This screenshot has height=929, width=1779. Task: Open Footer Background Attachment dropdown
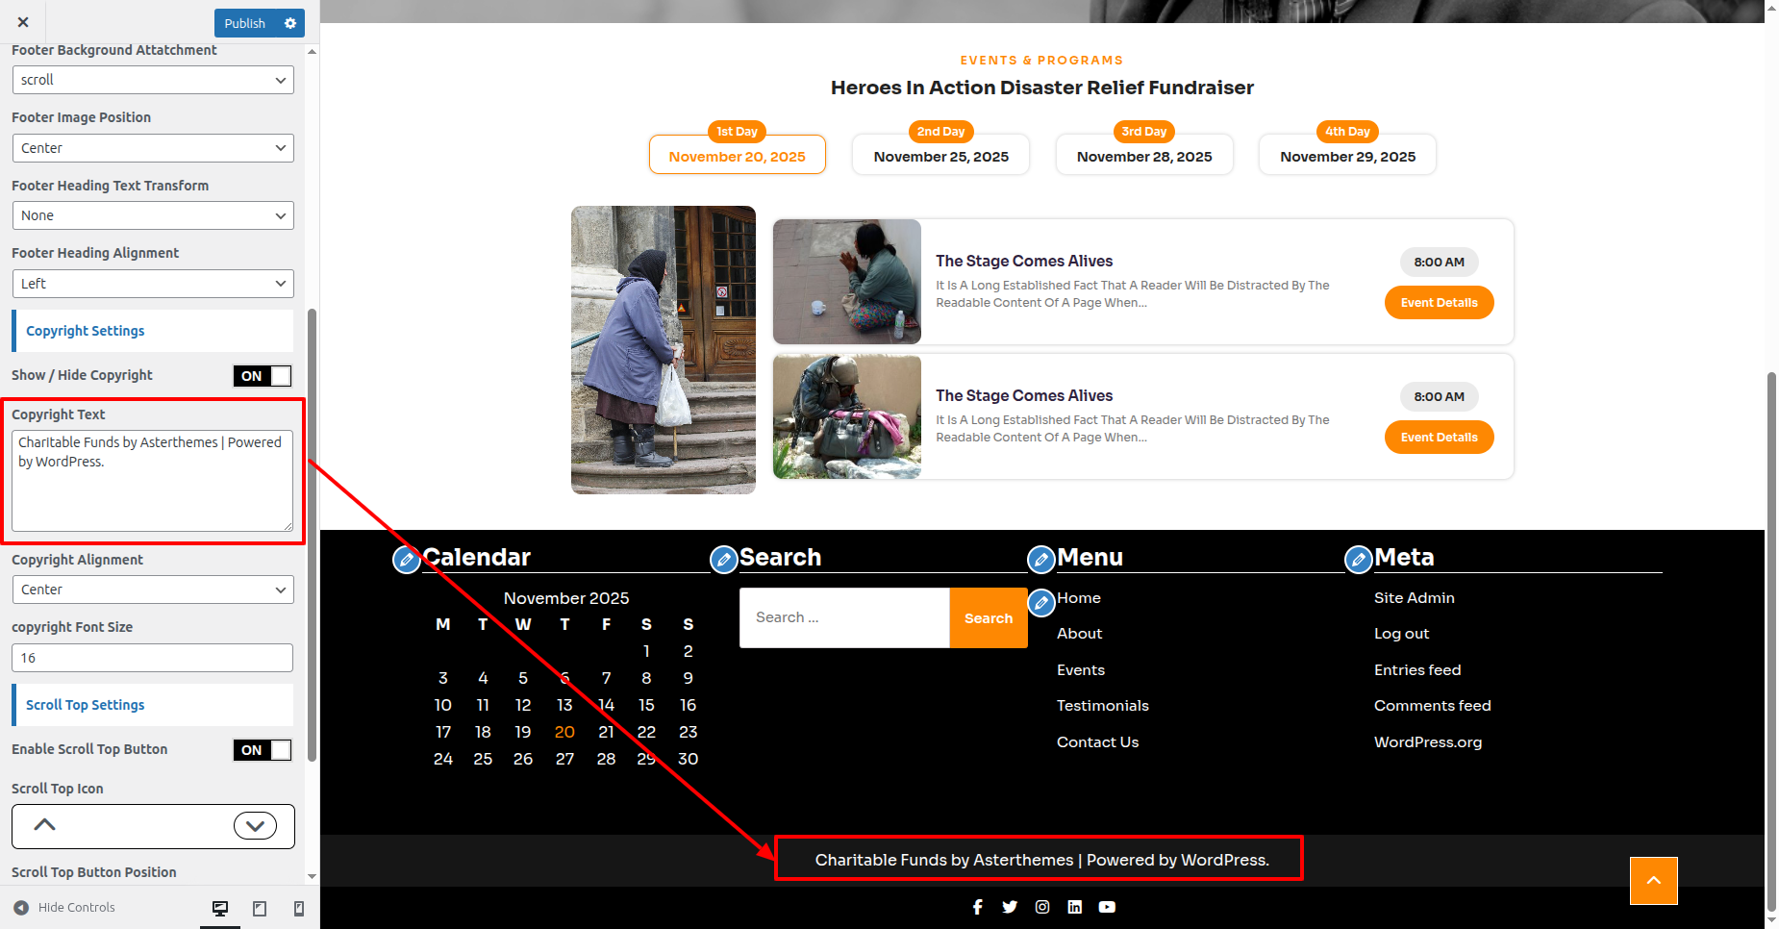153,80
